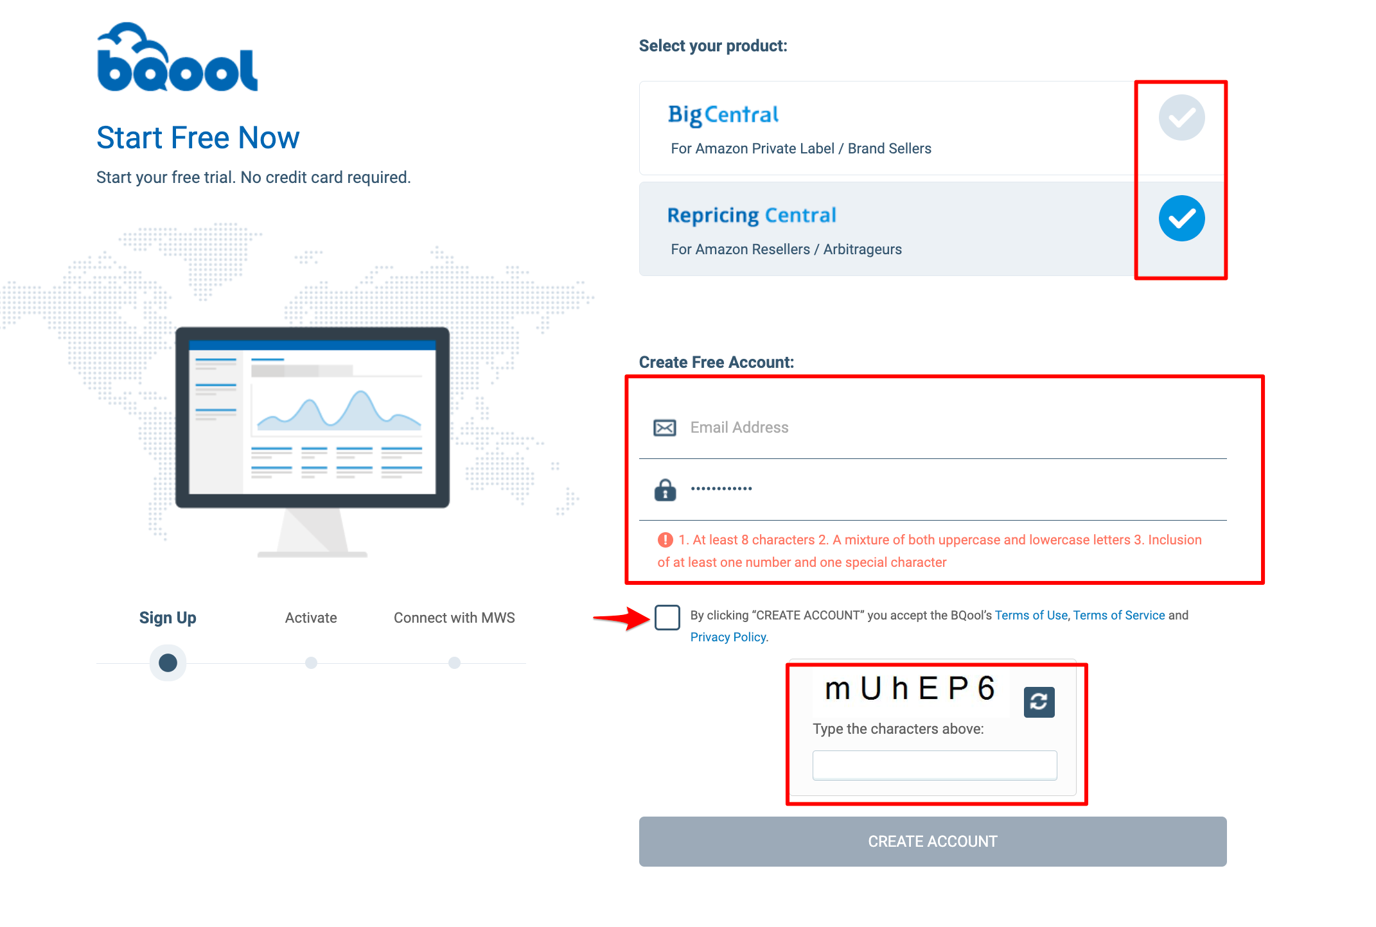Click the 'Type the characters above:' label
The image size is (1376, 927).
click(898, 729)
